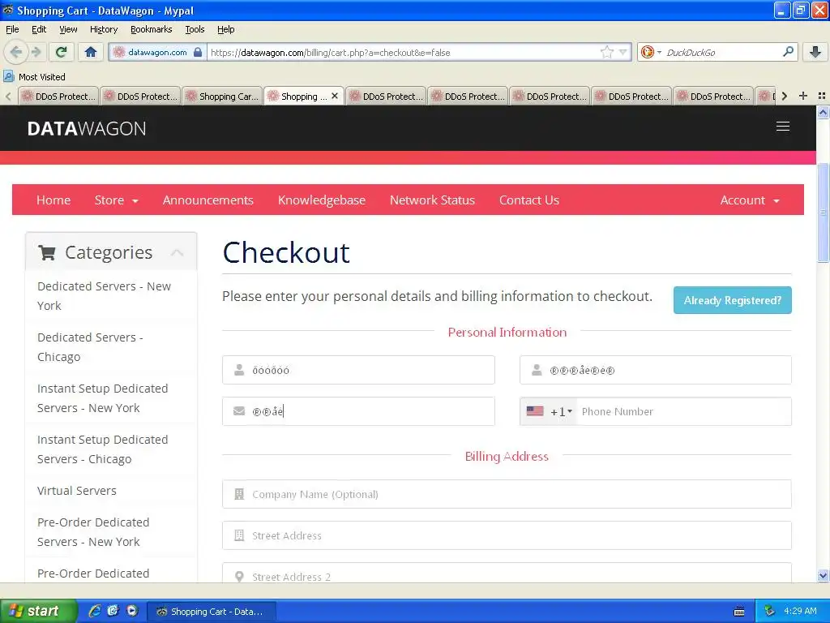This screenshot has width=830, height=623.
Task: Click the shopping cart icon beside Categories
Action: [x=47, y=253]
